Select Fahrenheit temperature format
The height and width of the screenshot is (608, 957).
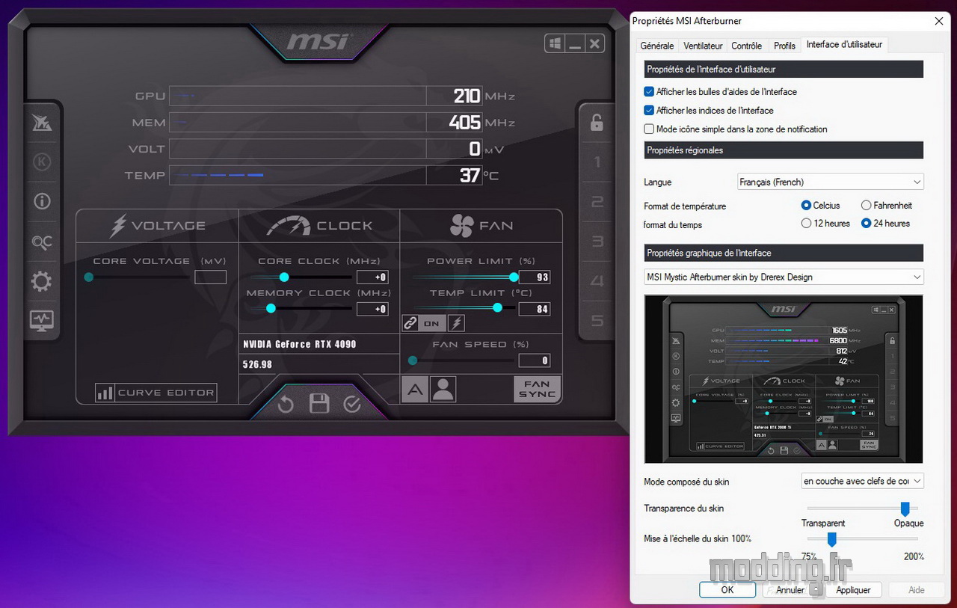click(867, 205)
